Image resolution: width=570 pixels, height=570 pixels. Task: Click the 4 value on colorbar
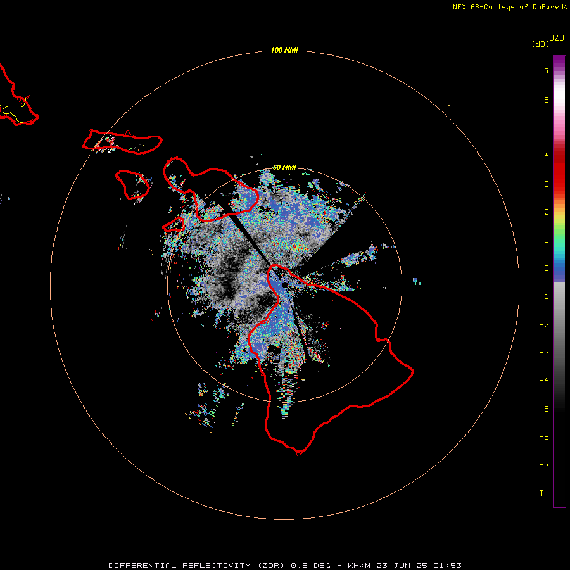point(547,156)
